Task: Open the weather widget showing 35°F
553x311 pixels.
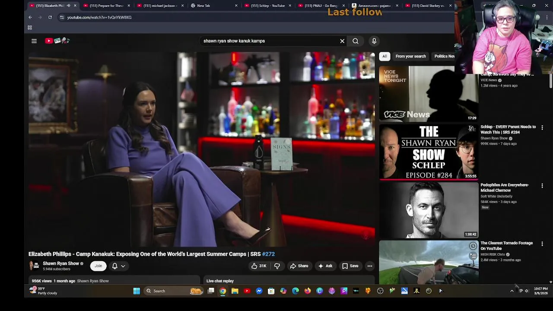Action: coord(43,291)
